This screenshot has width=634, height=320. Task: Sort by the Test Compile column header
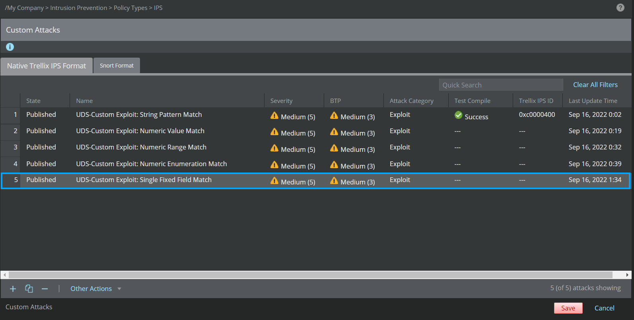481,101
